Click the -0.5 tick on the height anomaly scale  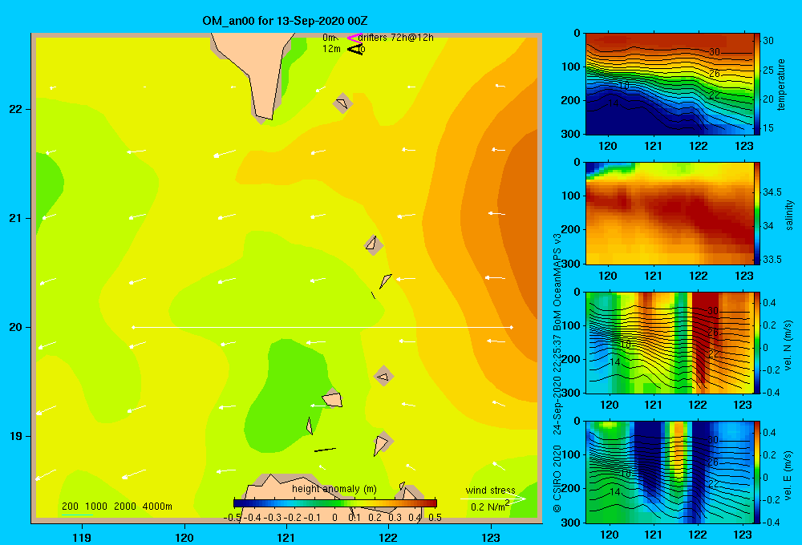point(233,518)
